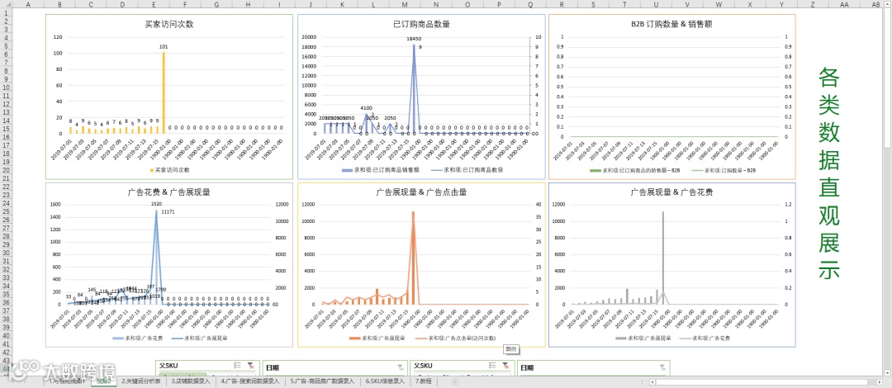Image resolution: width=892 pixels, height=388 pixels.
Task: Clear filter on 父SKU slicer under 广告花费 chart
Action: [x=250, y=367]
